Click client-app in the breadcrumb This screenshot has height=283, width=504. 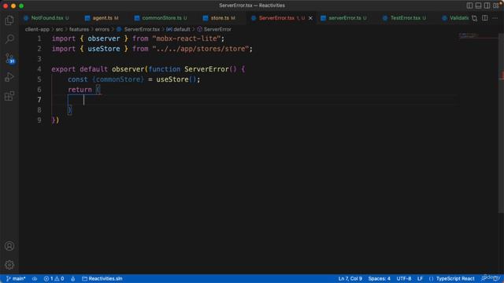pyautogui.click(x=37, y=29)
